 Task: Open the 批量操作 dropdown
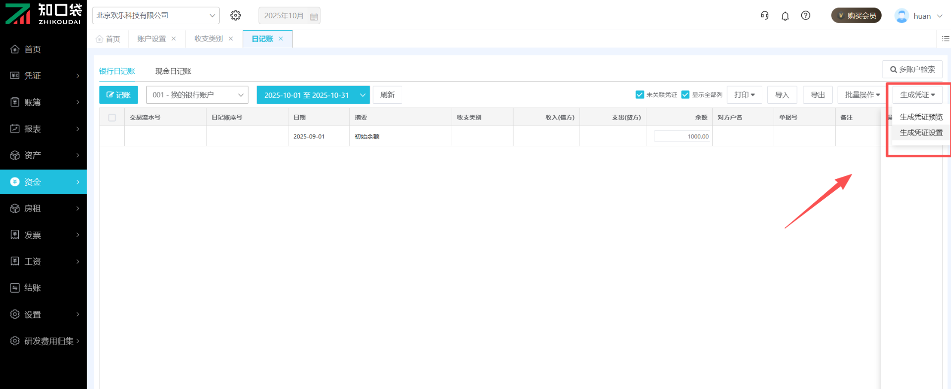862,95
